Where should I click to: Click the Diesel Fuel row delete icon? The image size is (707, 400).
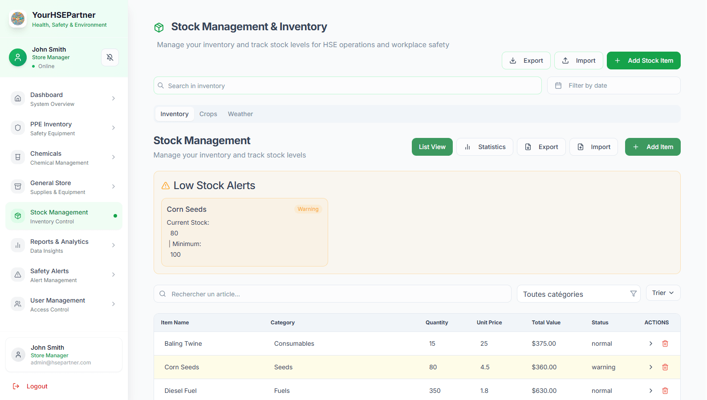665,391
